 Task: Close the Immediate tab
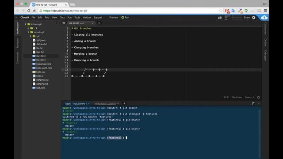(x=118, y=104)
